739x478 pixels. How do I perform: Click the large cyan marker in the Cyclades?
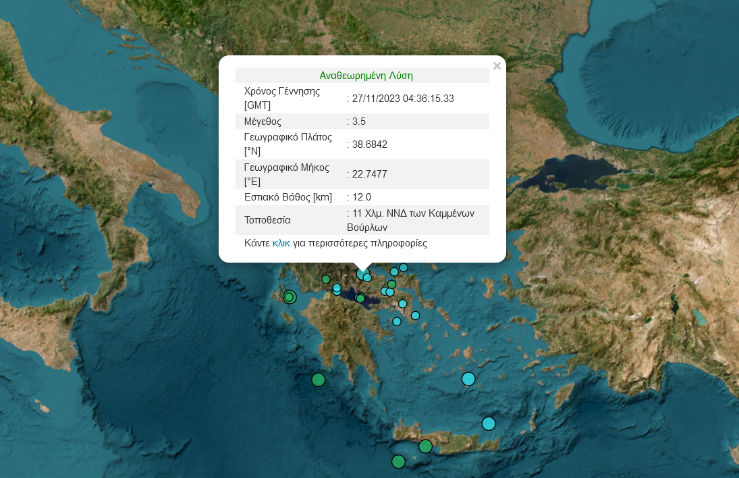pos(468,379)
